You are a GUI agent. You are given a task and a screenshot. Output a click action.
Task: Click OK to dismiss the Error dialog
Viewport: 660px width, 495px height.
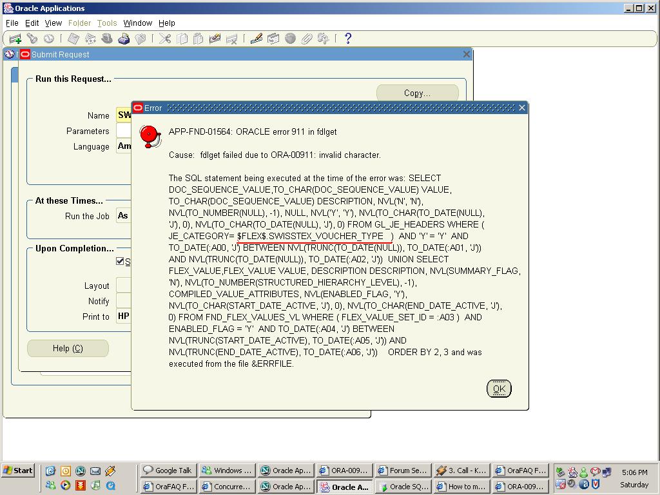(x=499, y=389)
